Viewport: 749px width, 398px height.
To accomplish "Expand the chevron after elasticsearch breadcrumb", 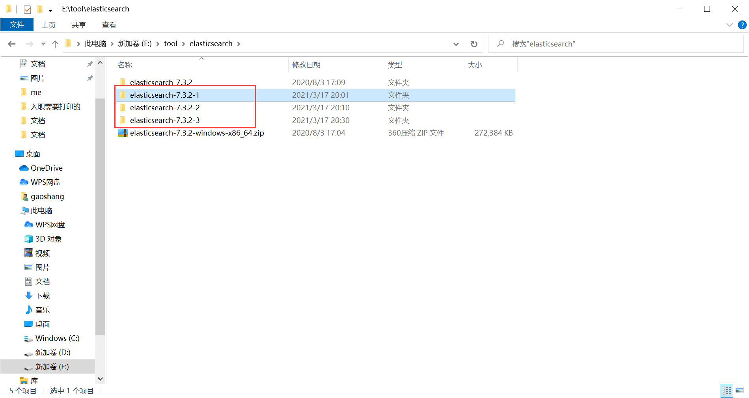I will coord(238,44).
